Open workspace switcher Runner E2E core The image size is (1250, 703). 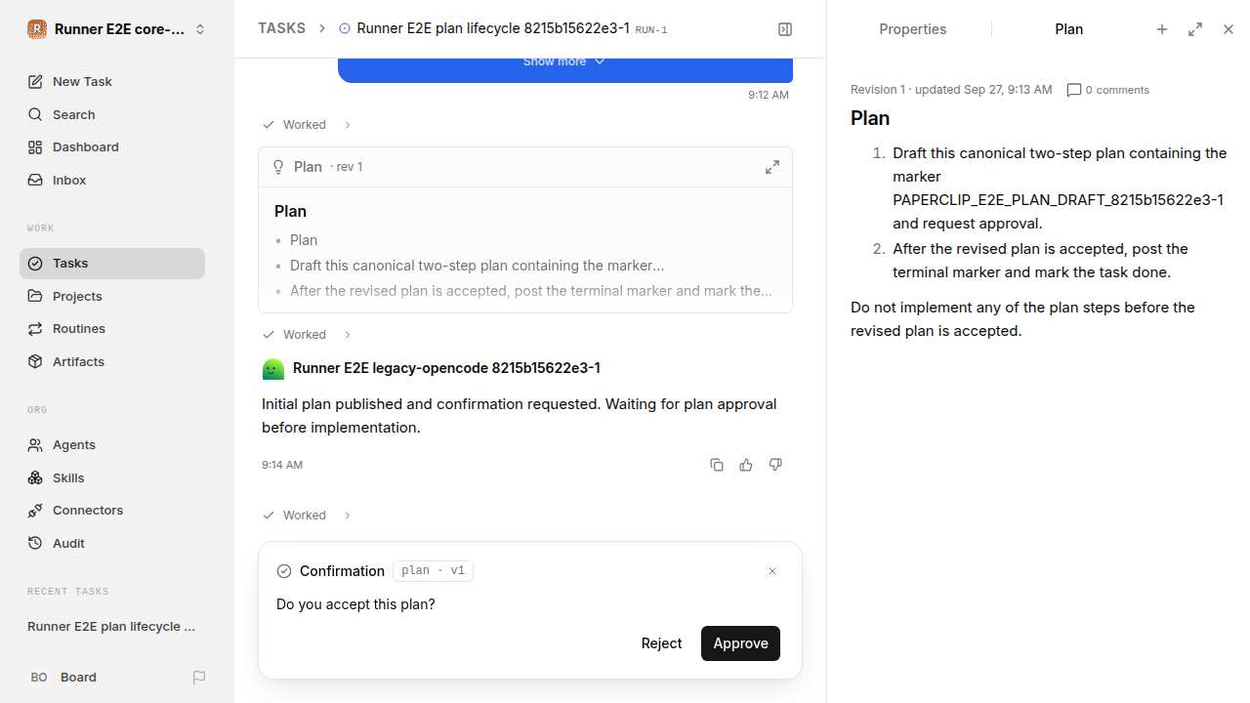click(117, 29)
